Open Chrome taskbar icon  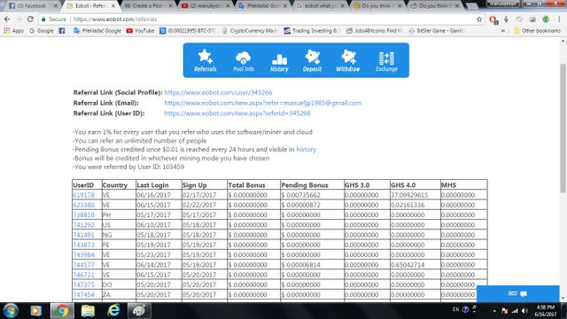tap(62, 311)
